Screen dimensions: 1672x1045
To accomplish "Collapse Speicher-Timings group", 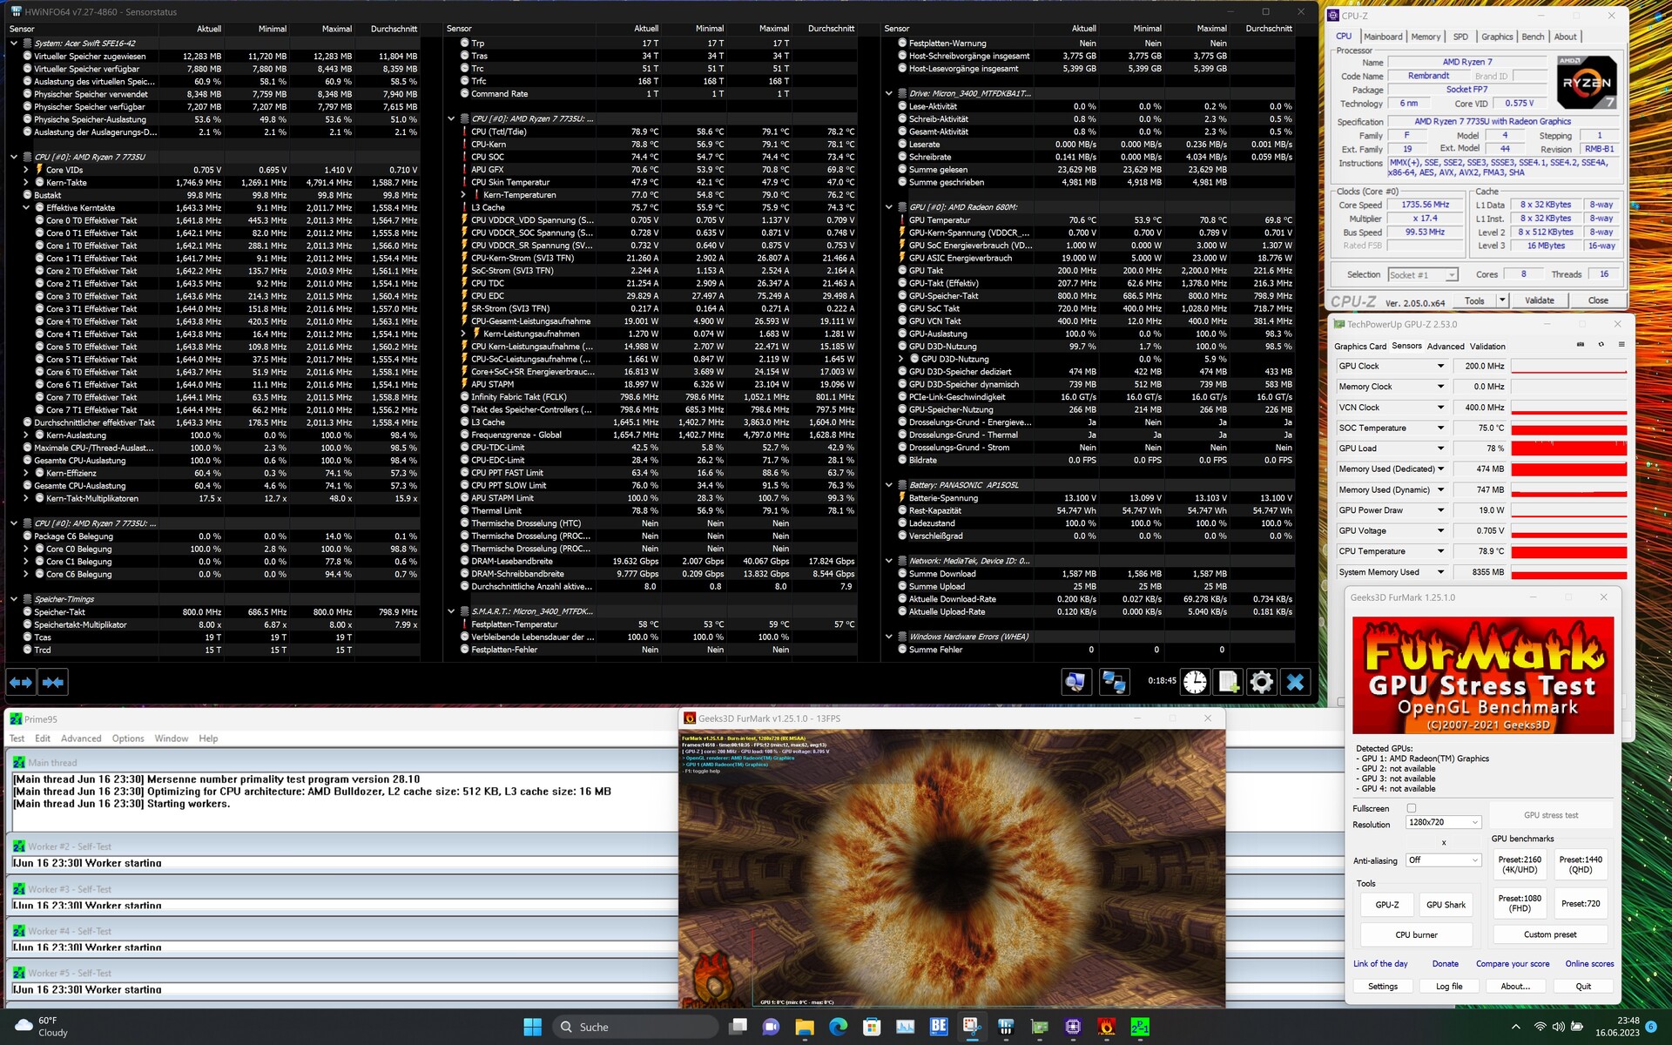I will (x=15, y=599).
